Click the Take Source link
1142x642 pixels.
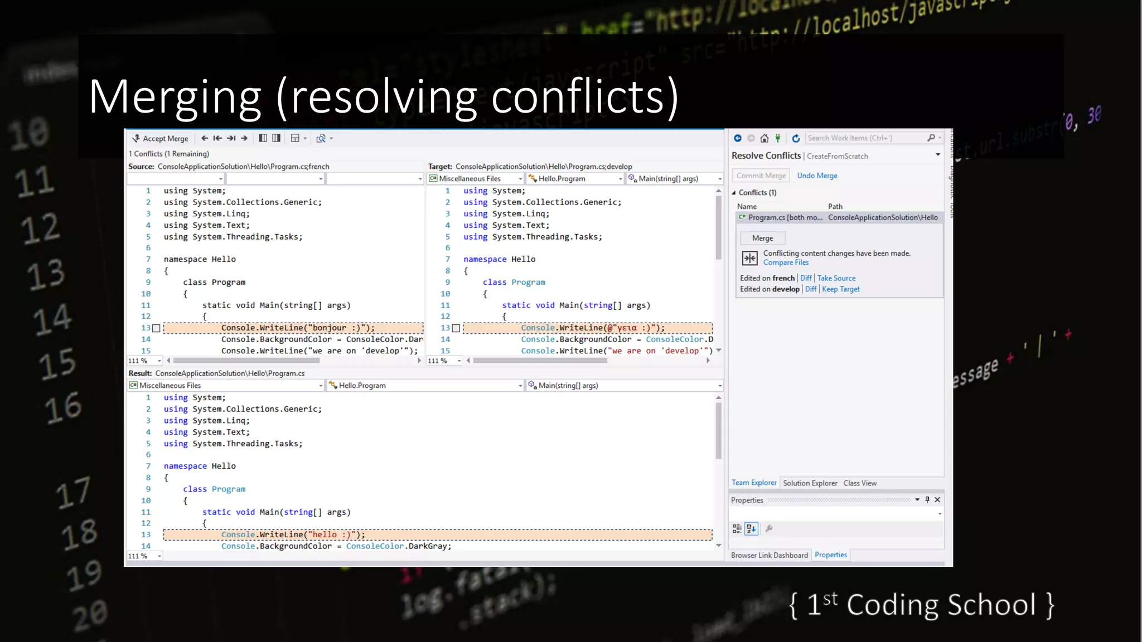click(x=836, y=278)
